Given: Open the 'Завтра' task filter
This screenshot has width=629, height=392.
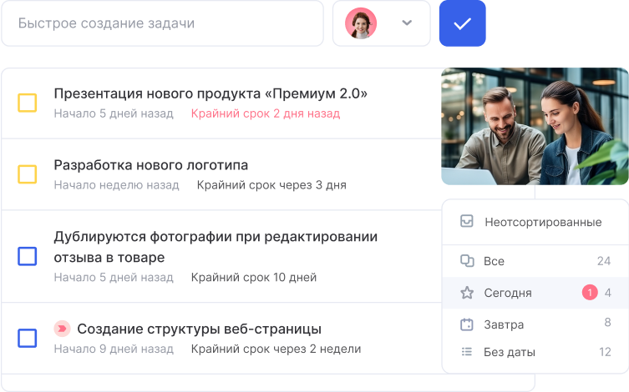Looking at the screenshot, I should 504,324.
